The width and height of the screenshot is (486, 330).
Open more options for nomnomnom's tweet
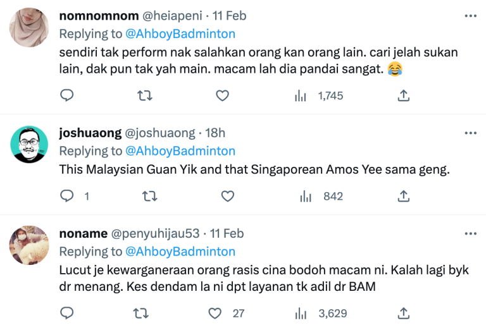click(471, 16)
